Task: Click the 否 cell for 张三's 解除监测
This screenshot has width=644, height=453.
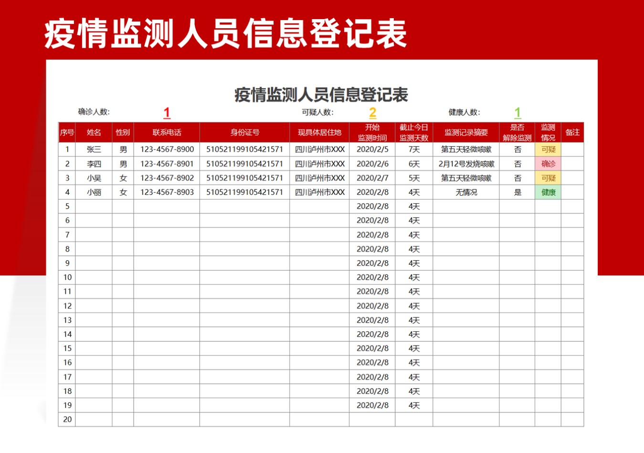Action: [516, 149]
